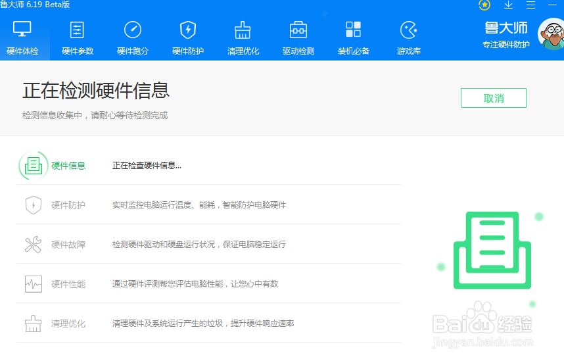Click the broom icon beside 清理优化 row

tap(33, 324)
